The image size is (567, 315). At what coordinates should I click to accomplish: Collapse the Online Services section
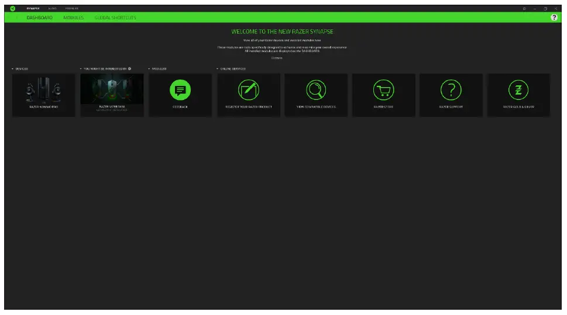point(217,68)
